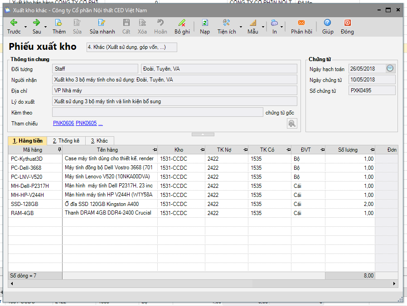Click the Bỏ ghi unpost icon

(182, 23)
